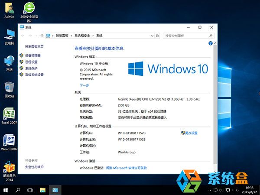Click heading 查看有关计算机的基本信息
The height and width of the screenshot is (195, 260).
coord(99,49)
